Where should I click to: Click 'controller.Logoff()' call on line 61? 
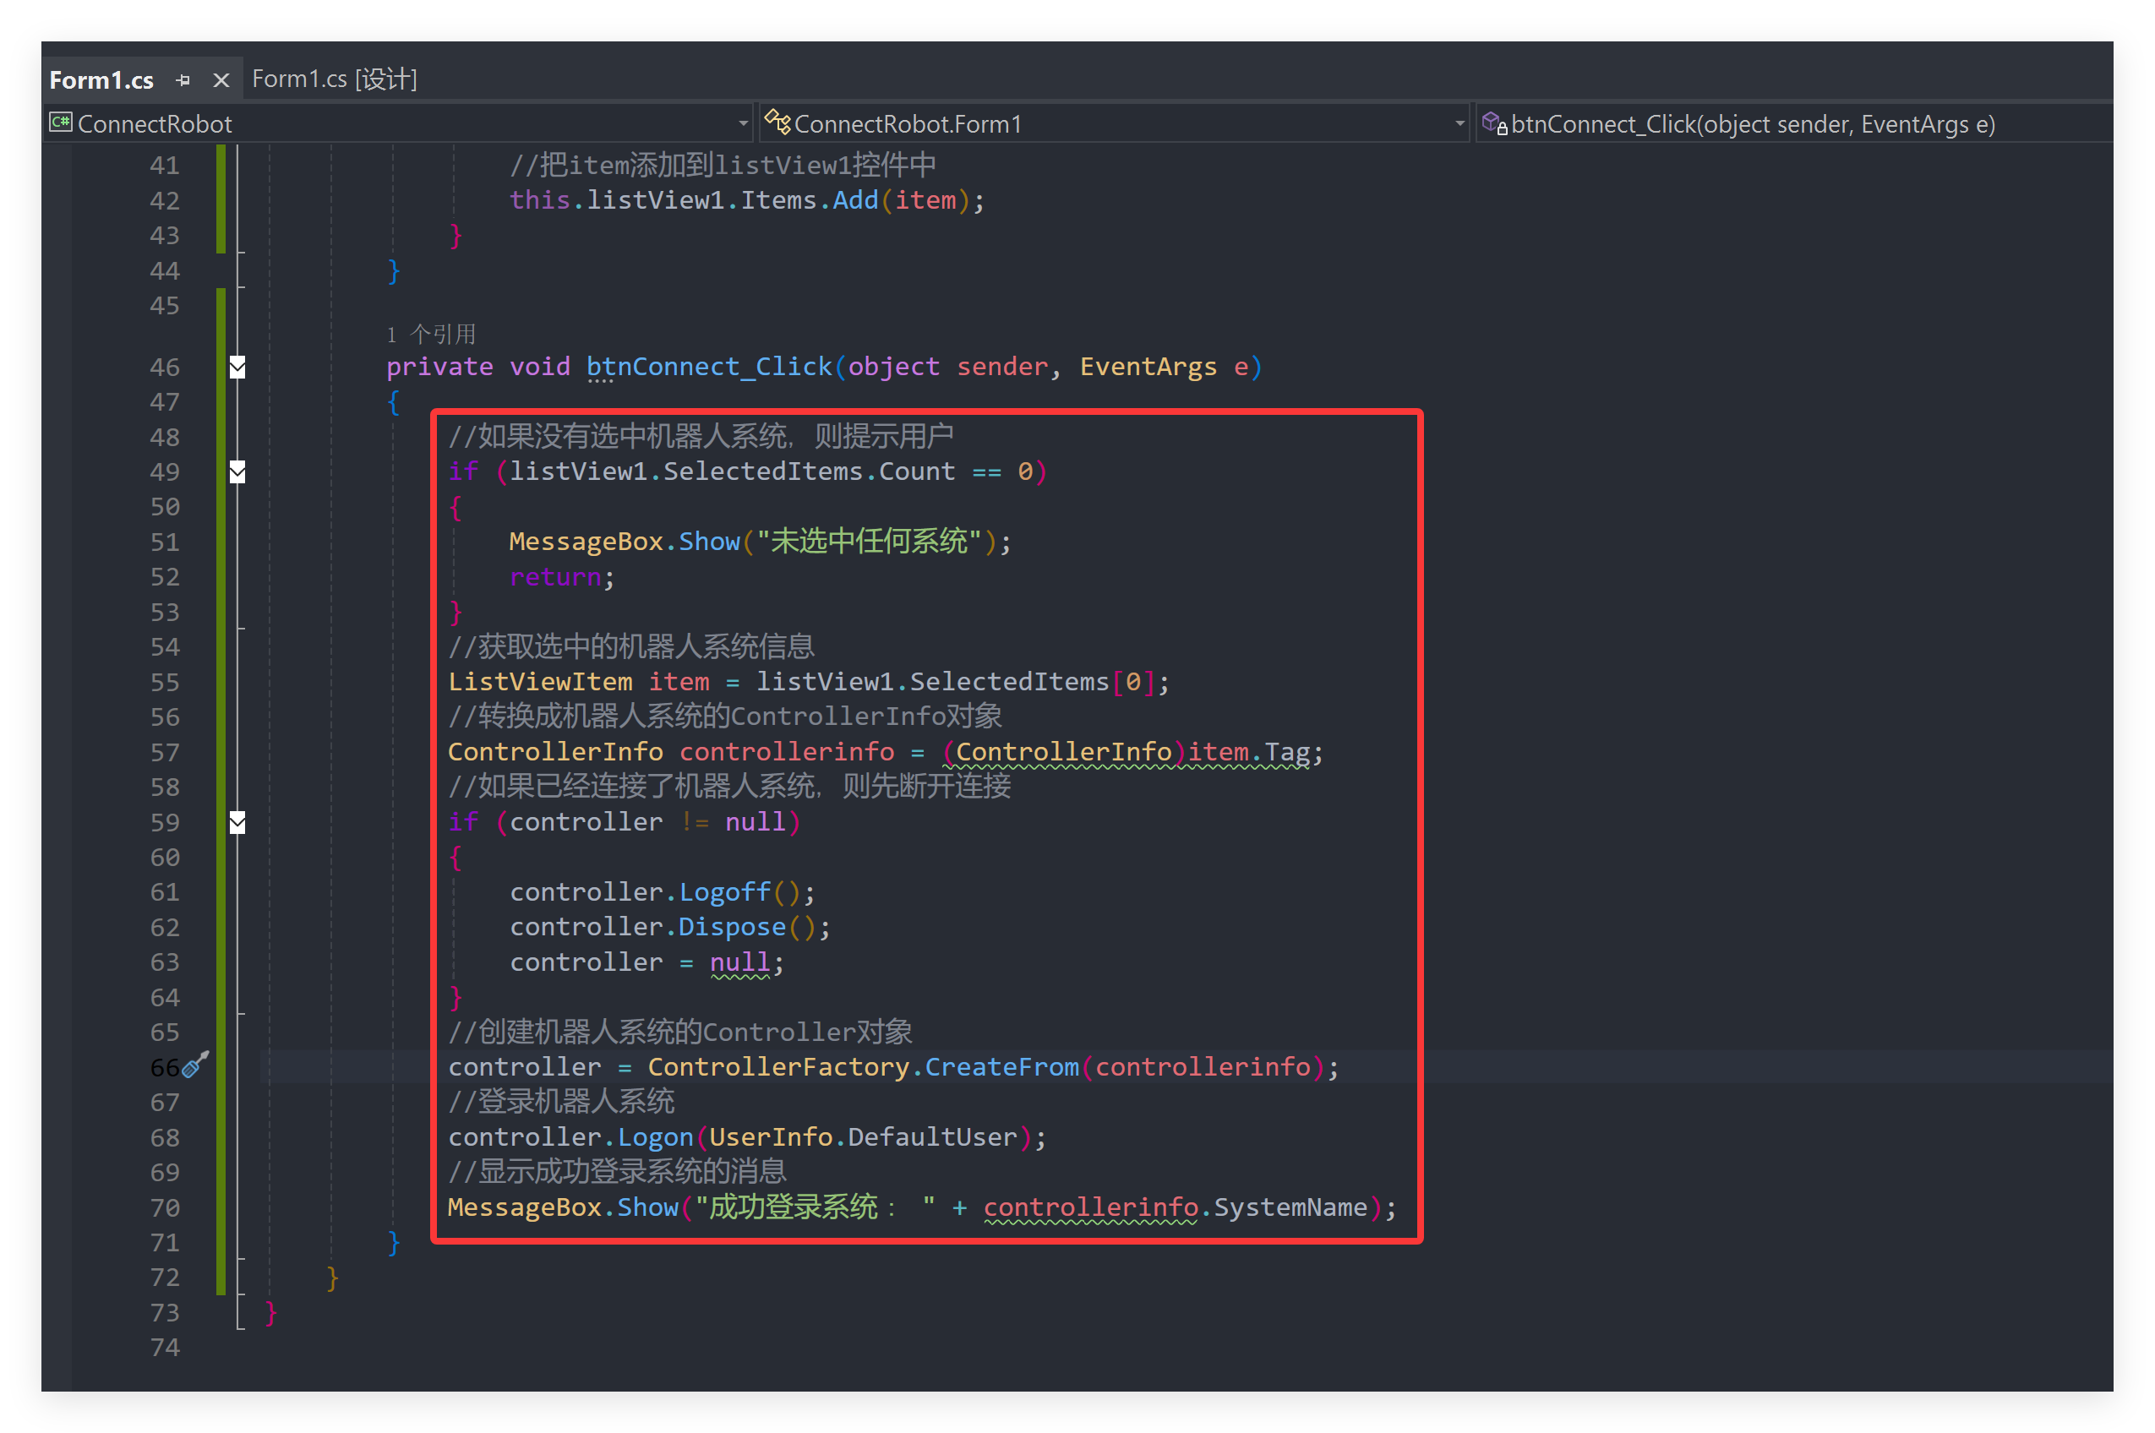655,892
